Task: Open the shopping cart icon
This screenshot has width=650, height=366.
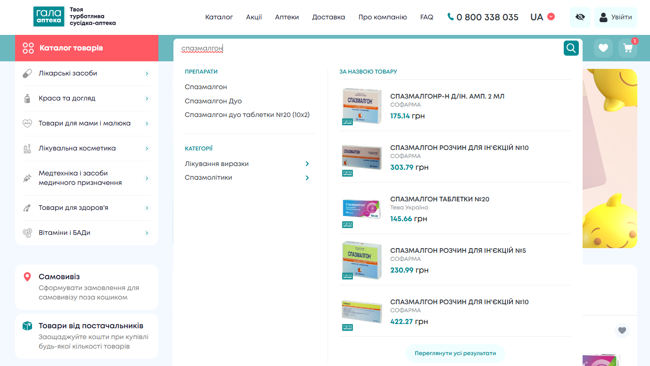Action: (628, 48)
